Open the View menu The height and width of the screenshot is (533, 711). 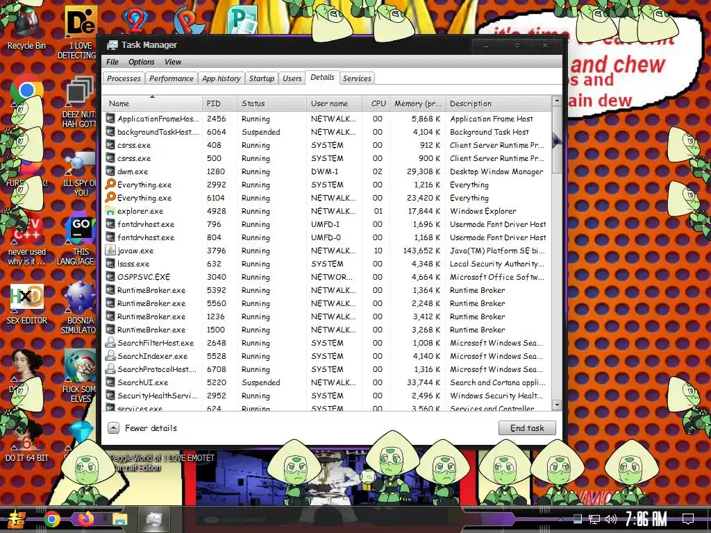tap(173, 62)
